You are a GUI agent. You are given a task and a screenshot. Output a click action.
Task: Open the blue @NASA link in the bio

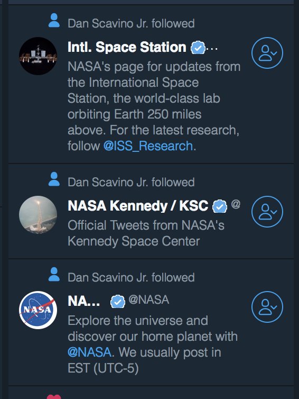click(90, 352)
